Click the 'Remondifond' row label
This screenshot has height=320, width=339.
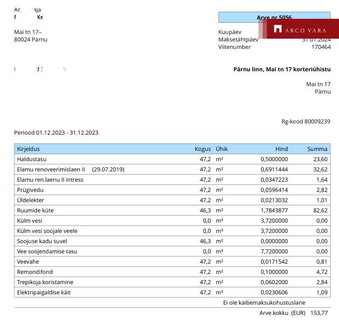(35, 272)
